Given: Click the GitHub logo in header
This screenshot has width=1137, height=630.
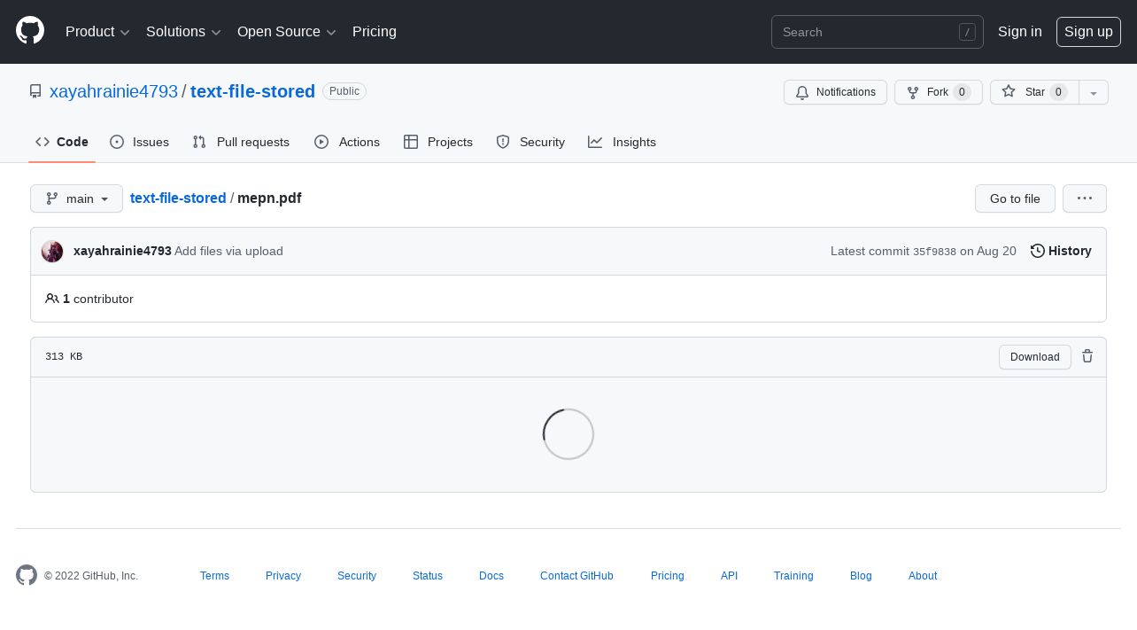Looking at the screenshot, I should pos(30,31).
